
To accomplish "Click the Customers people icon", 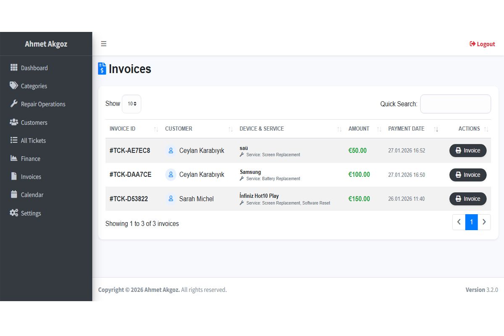I will coord(14,122).
